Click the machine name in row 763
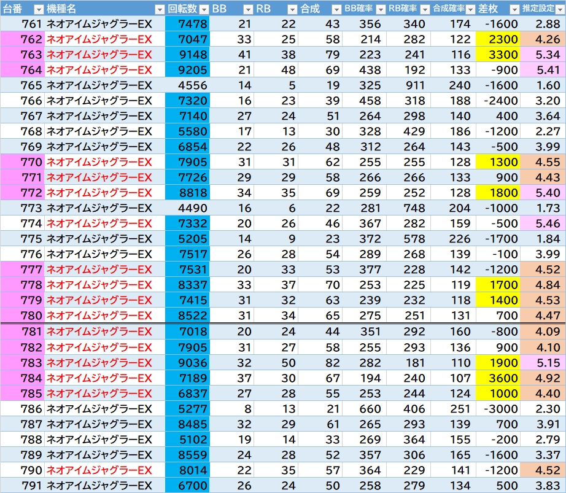The image size is (566, 493). point(99,55)
